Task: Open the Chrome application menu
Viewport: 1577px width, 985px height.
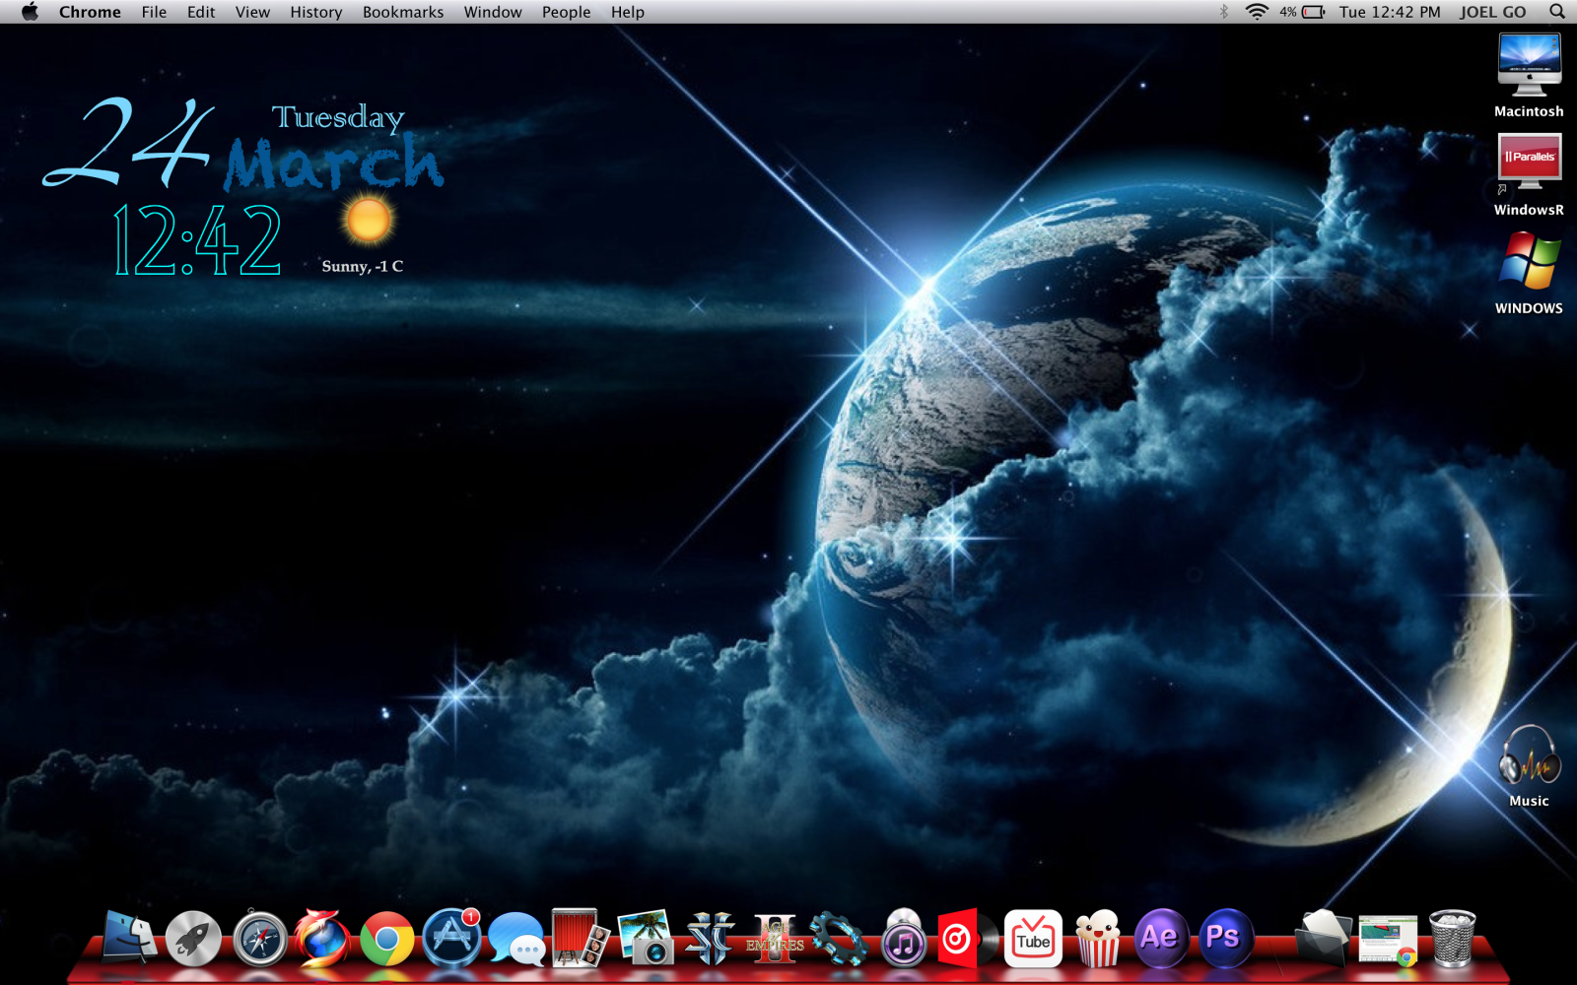Action: pyautogui.click(x=90, y=12)
